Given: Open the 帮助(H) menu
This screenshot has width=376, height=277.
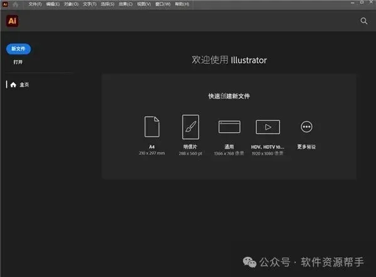Looking at the screenshot, I should pyautogui.click(x=182, y=4).
